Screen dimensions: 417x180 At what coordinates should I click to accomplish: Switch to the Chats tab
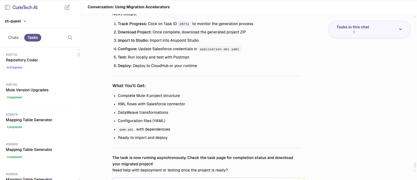[x=13, y=38]
